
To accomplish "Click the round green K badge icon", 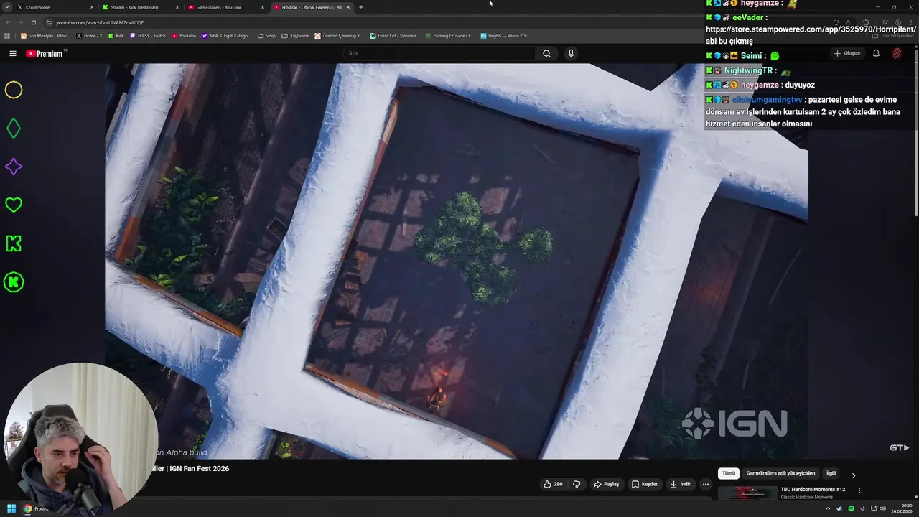I will 14,282.
